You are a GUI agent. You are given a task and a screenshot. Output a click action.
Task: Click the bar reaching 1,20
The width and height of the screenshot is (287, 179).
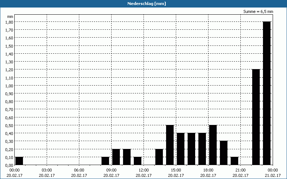click(256, 117)
